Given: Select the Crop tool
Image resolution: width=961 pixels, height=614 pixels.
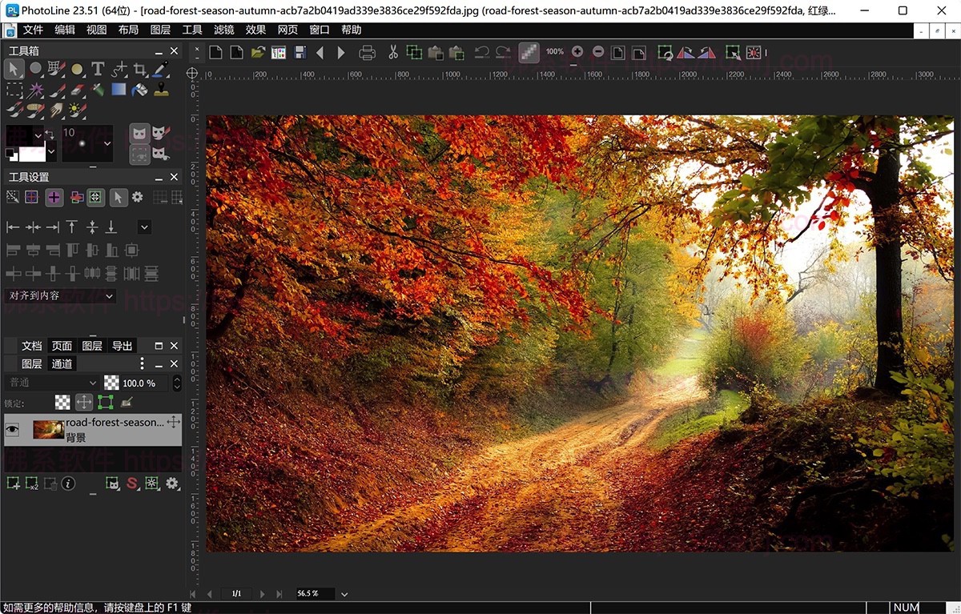Looking at the screenshot, I should pyautogui.click(x=139, y=69).
